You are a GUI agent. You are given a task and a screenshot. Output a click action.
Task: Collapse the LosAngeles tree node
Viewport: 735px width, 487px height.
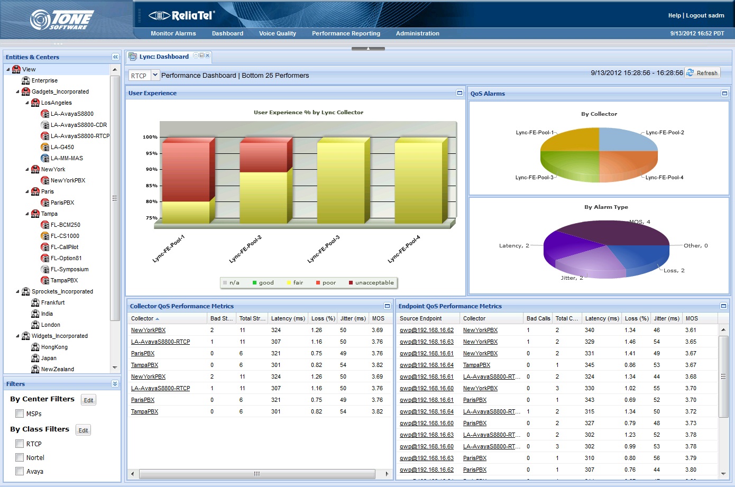(27, 103)
